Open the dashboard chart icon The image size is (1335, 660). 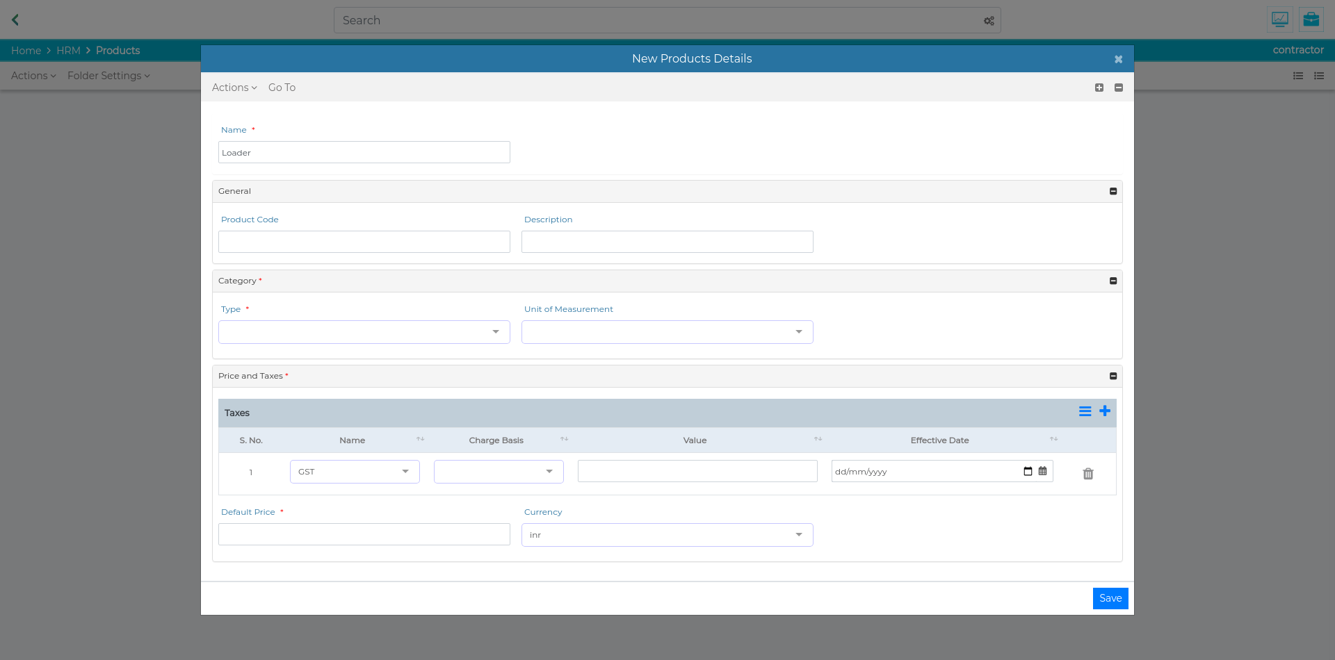[1280, 19]
